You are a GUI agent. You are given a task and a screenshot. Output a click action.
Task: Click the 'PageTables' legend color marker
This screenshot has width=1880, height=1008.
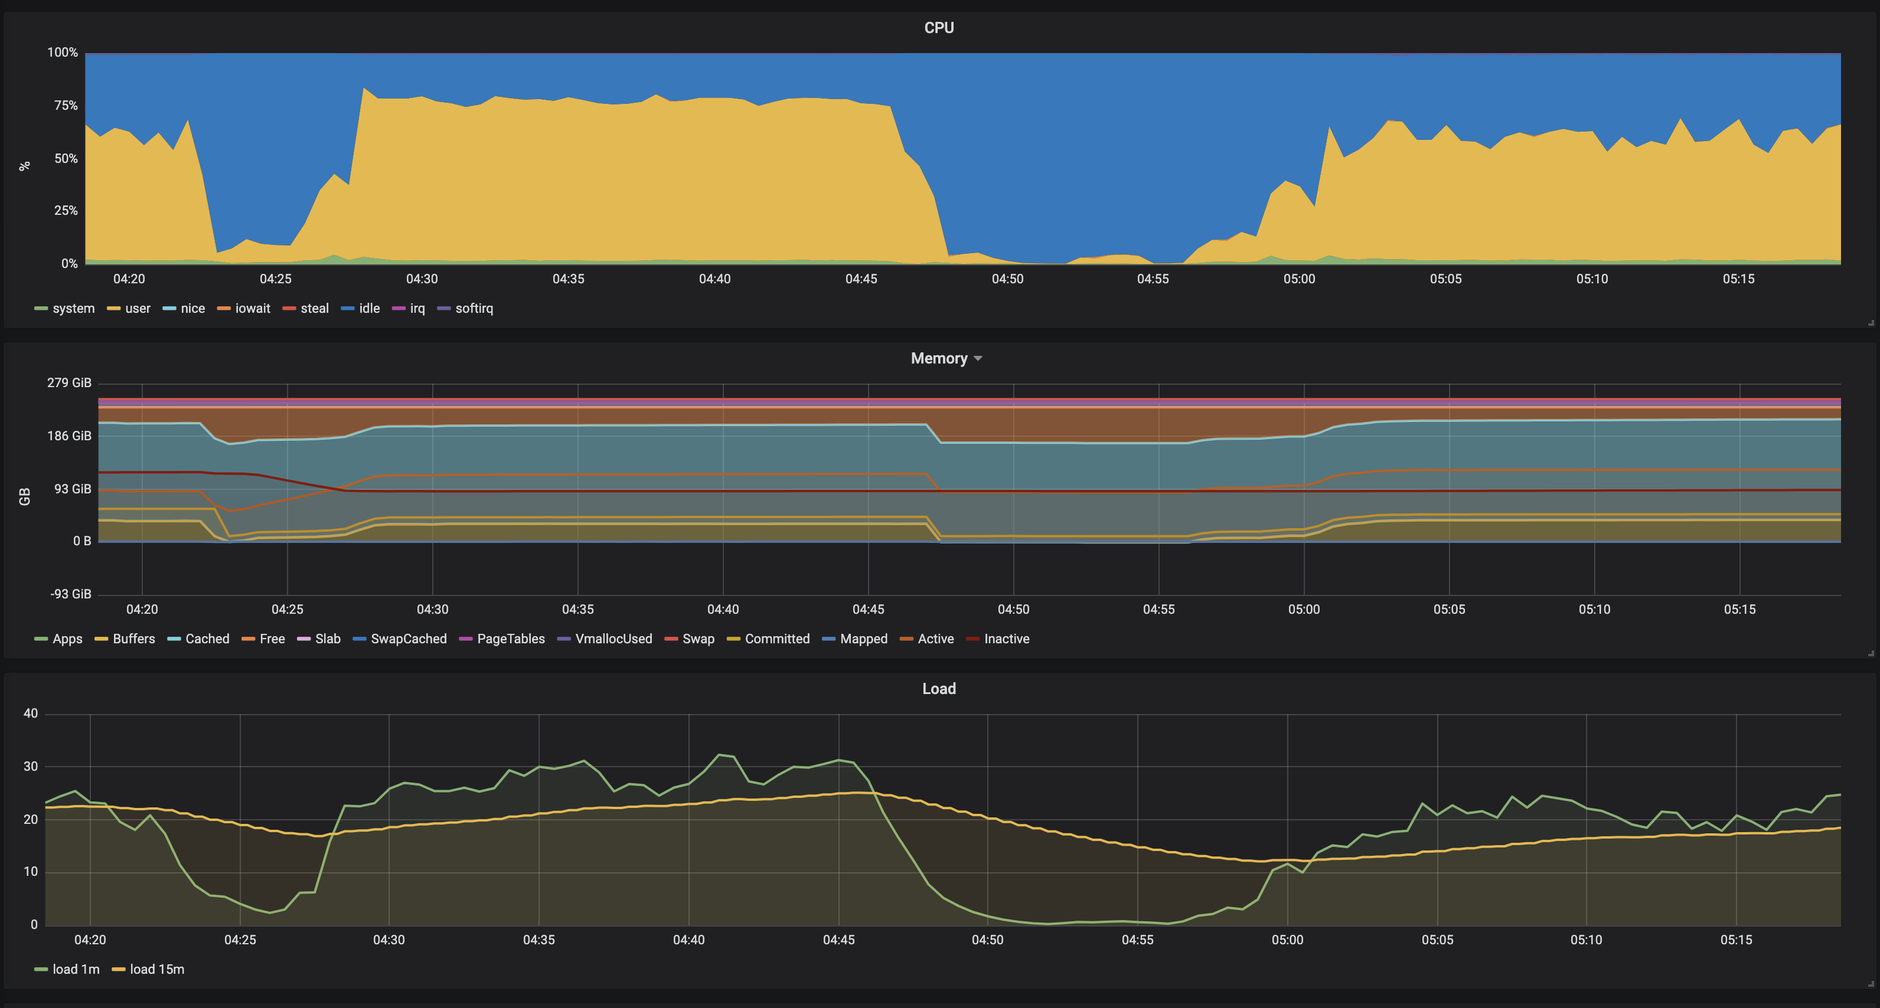point(466,639)
